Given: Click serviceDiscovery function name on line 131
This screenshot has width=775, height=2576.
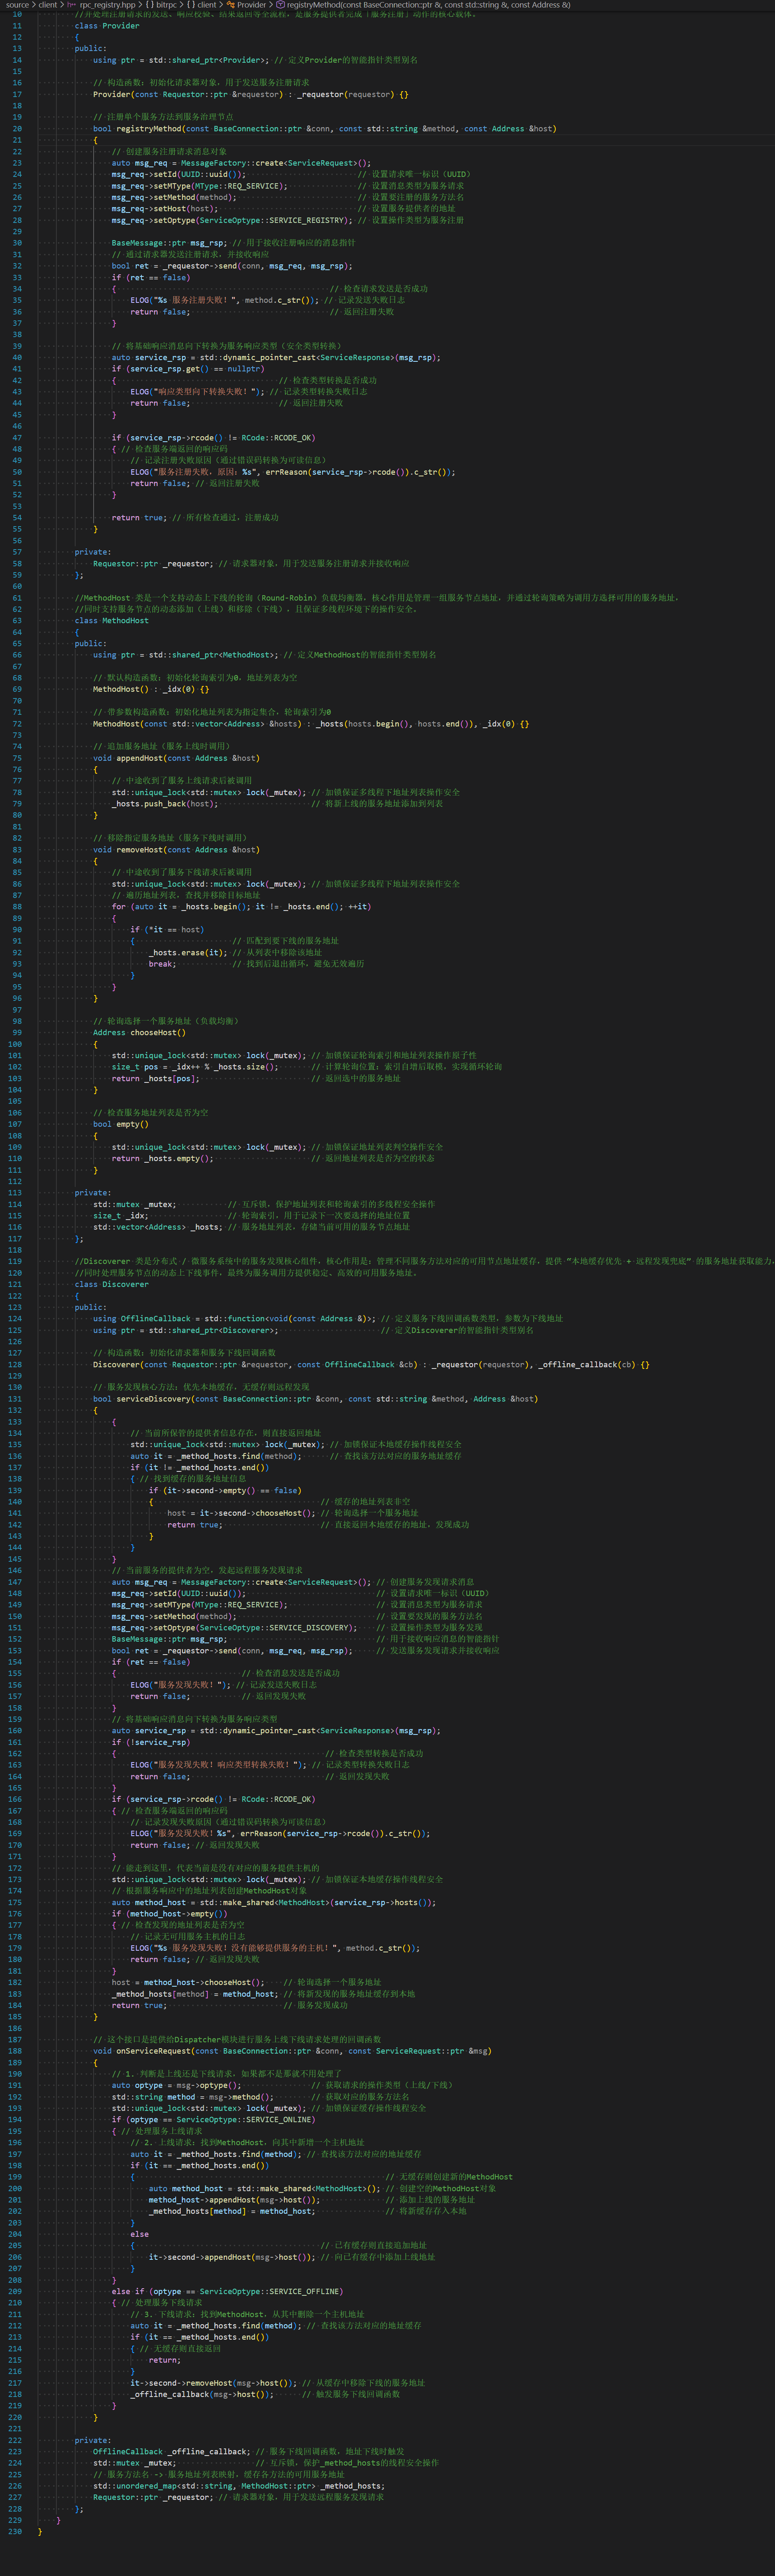Looking at the screenshot, I should (154, 1399).
